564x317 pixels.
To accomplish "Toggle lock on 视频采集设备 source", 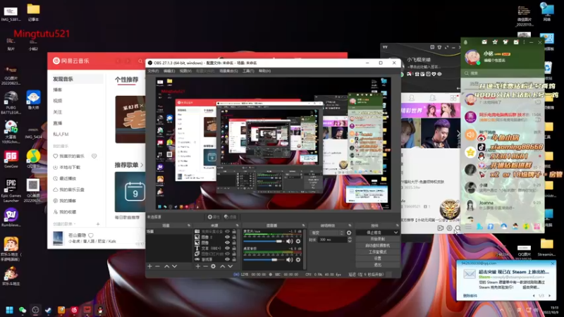I will click(x=234, y=232).
